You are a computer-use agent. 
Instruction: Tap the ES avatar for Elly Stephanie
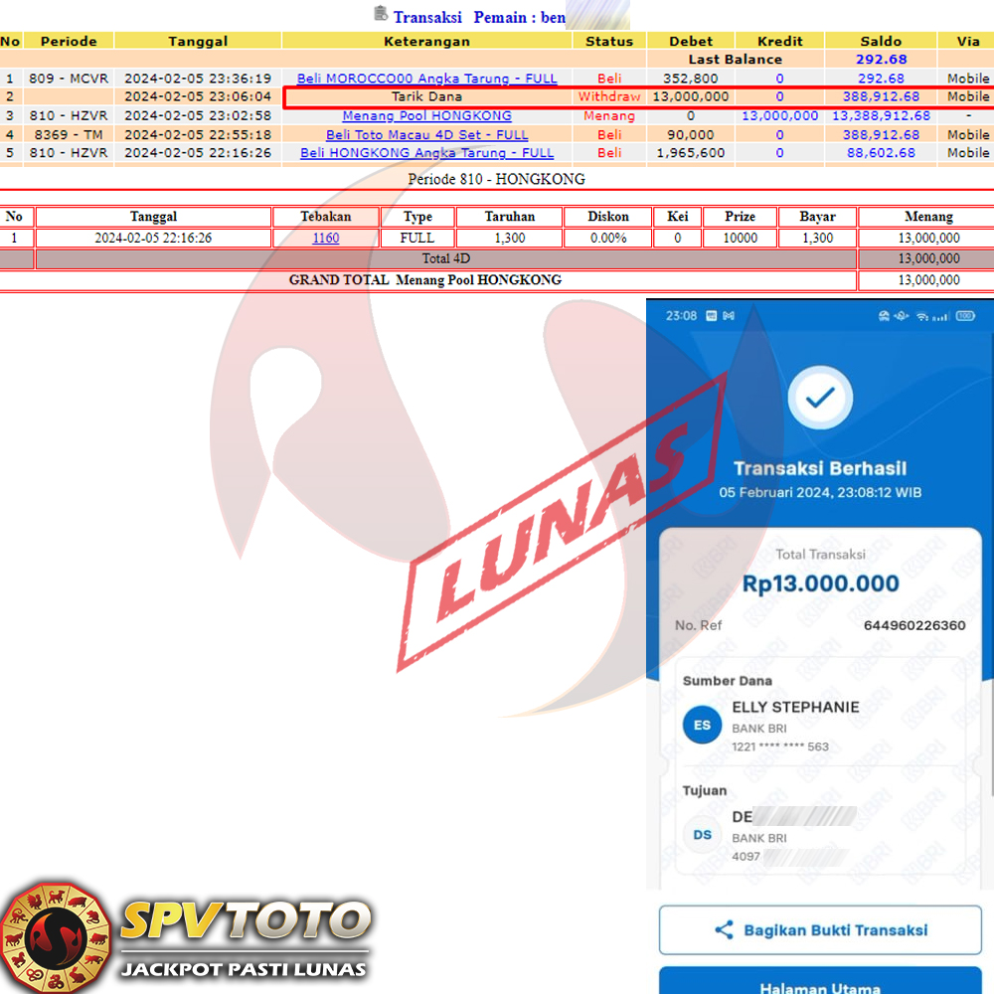coord(702,726)
